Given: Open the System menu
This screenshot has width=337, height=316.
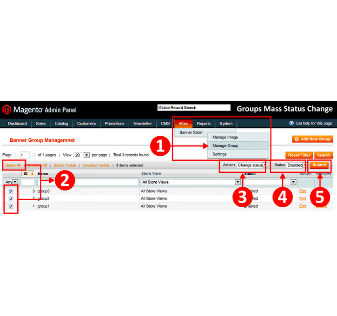Looking at the screenshot, I should coord(226,124).
